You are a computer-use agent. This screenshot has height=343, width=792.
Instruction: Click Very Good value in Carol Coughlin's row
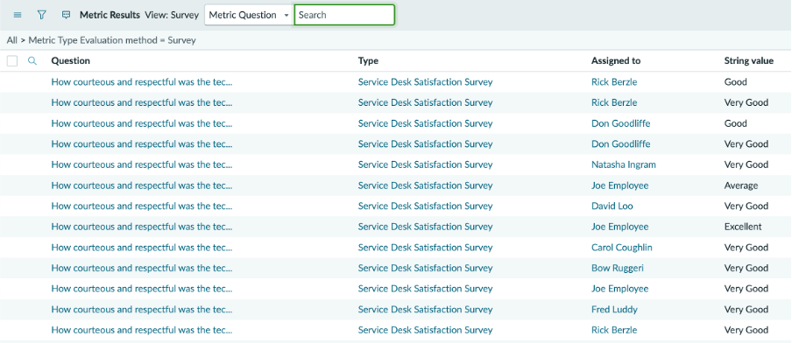tap(746, 247)
